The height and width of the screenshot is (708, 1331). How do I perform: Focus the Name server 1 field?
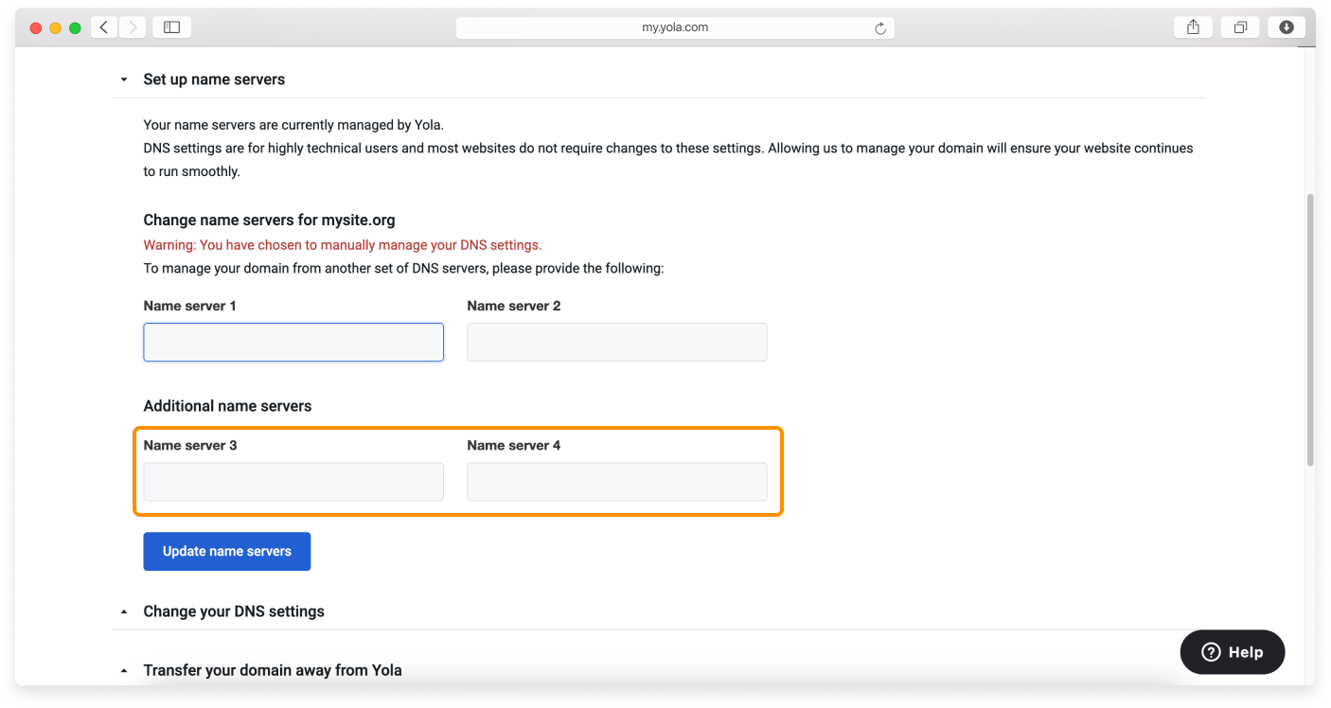click(x=293, y=342)
